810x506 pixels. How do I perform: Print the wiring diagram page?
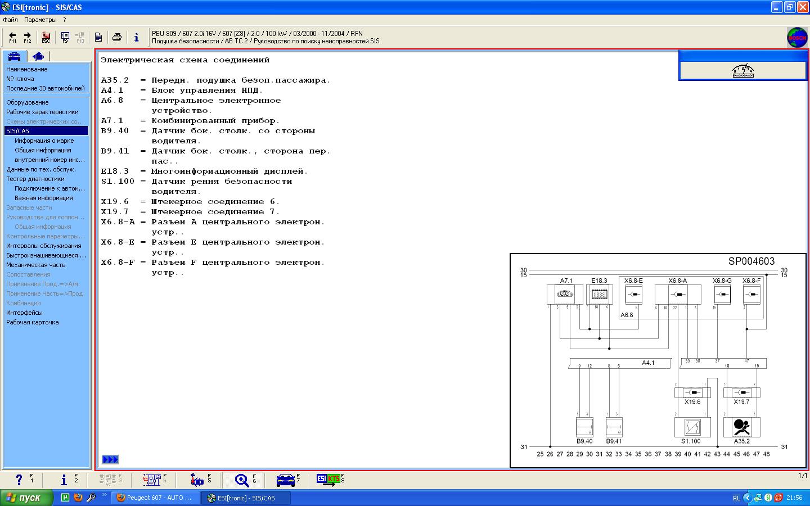117,37
